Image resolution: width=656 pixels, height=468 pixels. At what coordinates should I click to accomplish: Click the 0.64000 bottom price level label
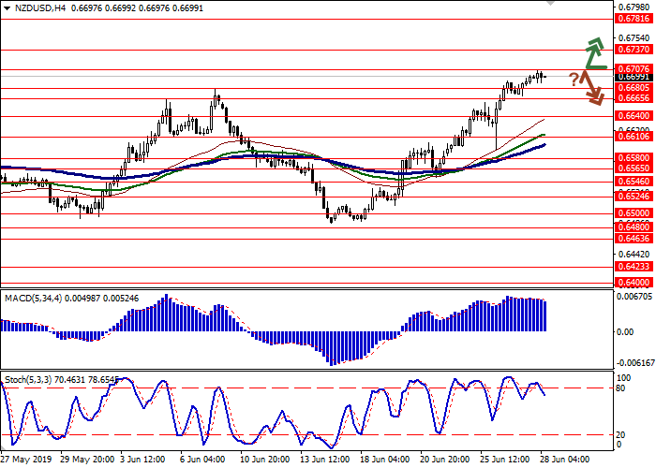pyautogui.click(x=634, y=282)
